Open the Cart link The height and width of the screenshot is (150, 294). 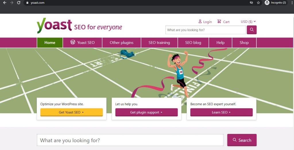(x=223, y=22)
